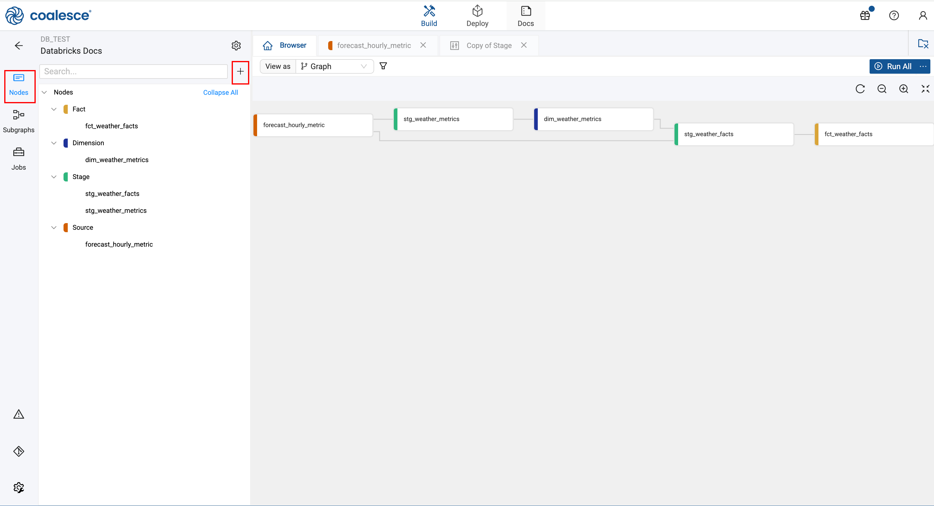The height and width of the screenshot is (506, 934).
Task: Open the gift what's new icon
Action: 865,15
